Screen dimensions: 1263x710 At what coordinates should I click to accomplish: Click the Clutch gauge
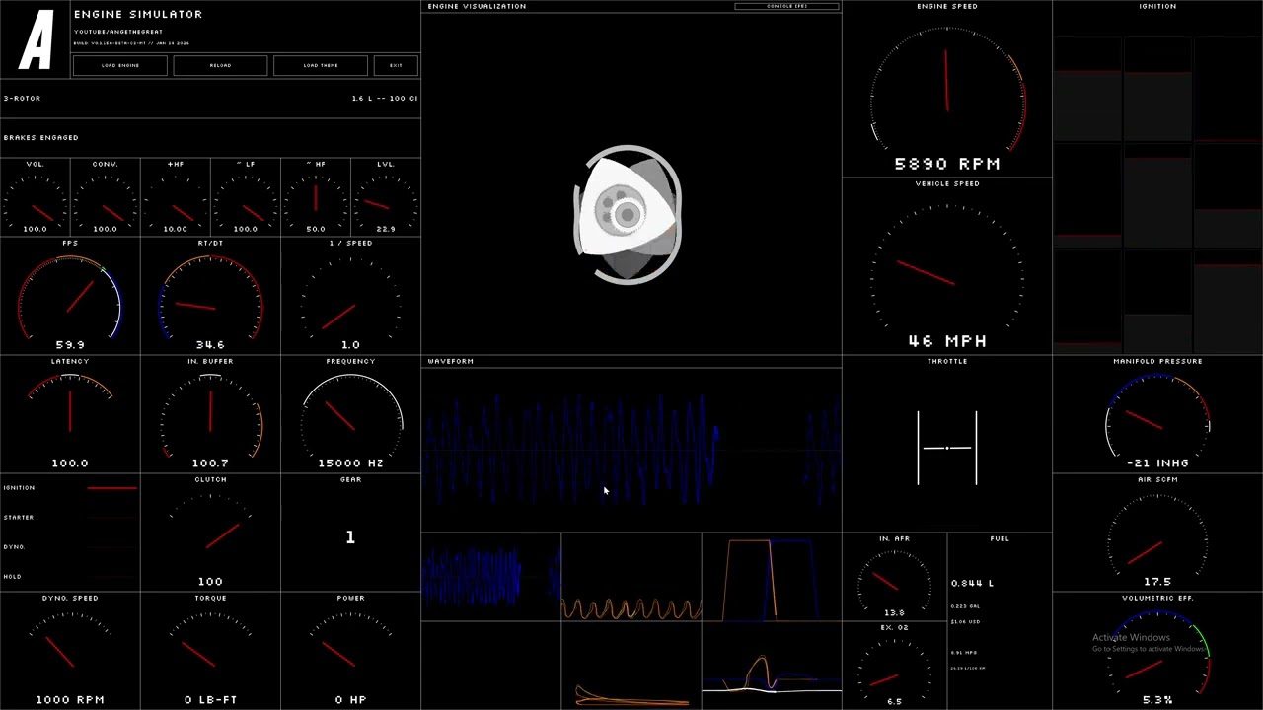pos(210,532)
